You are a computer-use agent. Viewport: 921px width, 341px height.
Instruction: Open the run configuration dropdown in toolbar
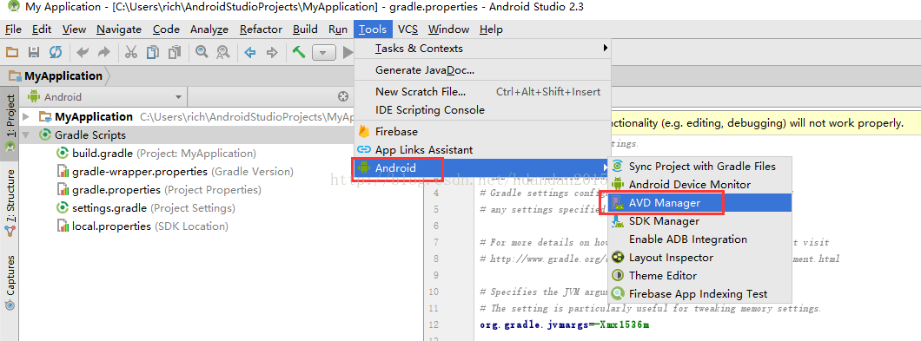tap(323, 53)
